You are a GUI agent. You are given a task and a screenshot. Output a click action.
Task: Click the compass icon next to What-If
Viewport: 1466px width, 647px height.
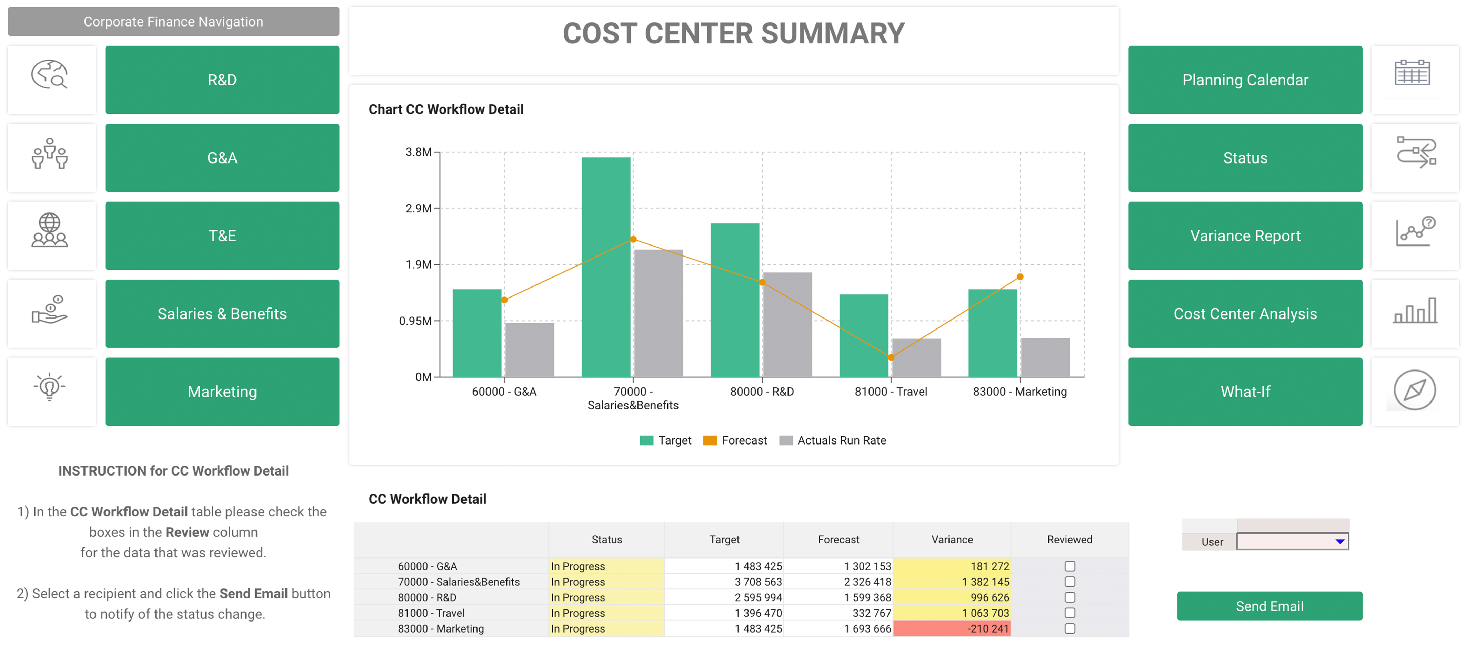point(1414,390)
